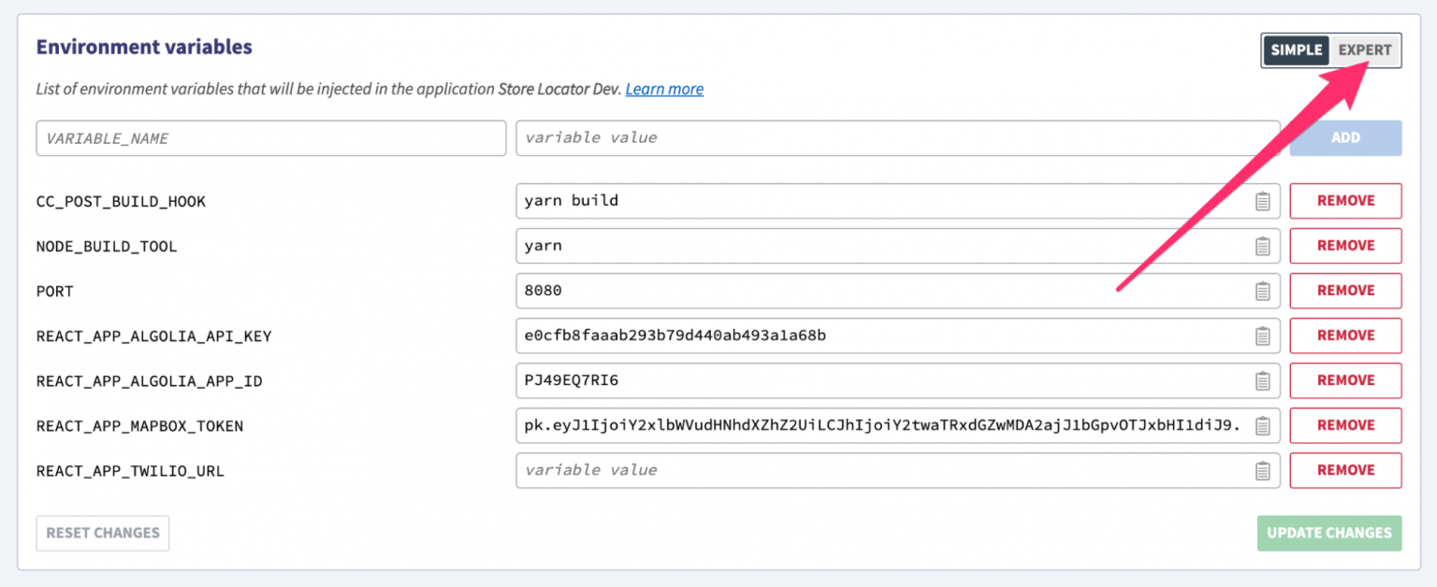The width and height of the screenshot is (1437, 587).
Task: Focus the new variable value field beside ADD
Action: [x=898, y=137]
